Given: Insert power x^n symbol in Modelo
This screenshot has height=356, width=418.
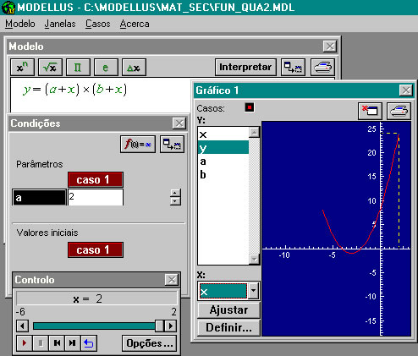Looking at the screenshot, I should tap(23, 68).
